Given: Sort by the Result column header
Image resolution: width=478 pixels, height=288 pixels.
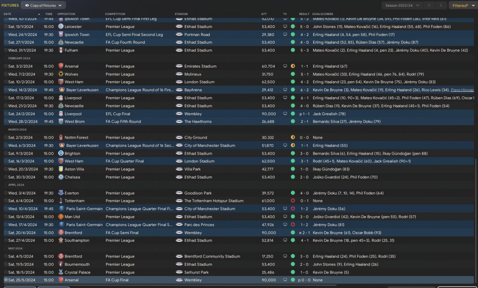Looking at the screenshot, I should pos(304,14).
